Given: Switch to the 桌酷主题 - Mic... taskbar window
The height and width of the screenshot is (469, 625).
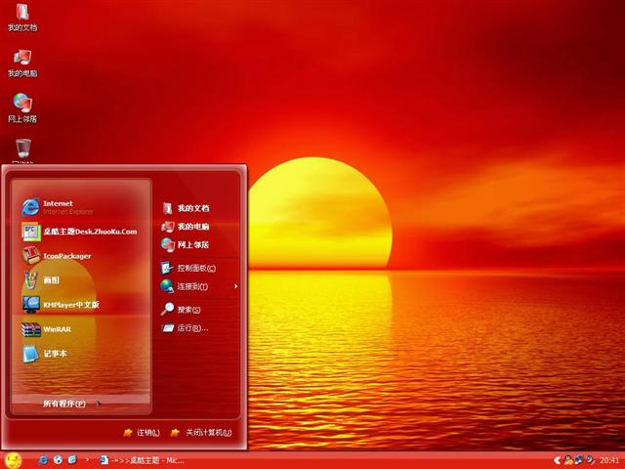Looking at the screenshot, I should click(x=142, y=460).
